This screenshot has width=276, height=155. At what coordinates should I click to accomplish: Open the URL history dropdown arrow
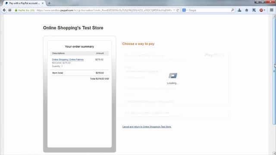click(174, 10)
